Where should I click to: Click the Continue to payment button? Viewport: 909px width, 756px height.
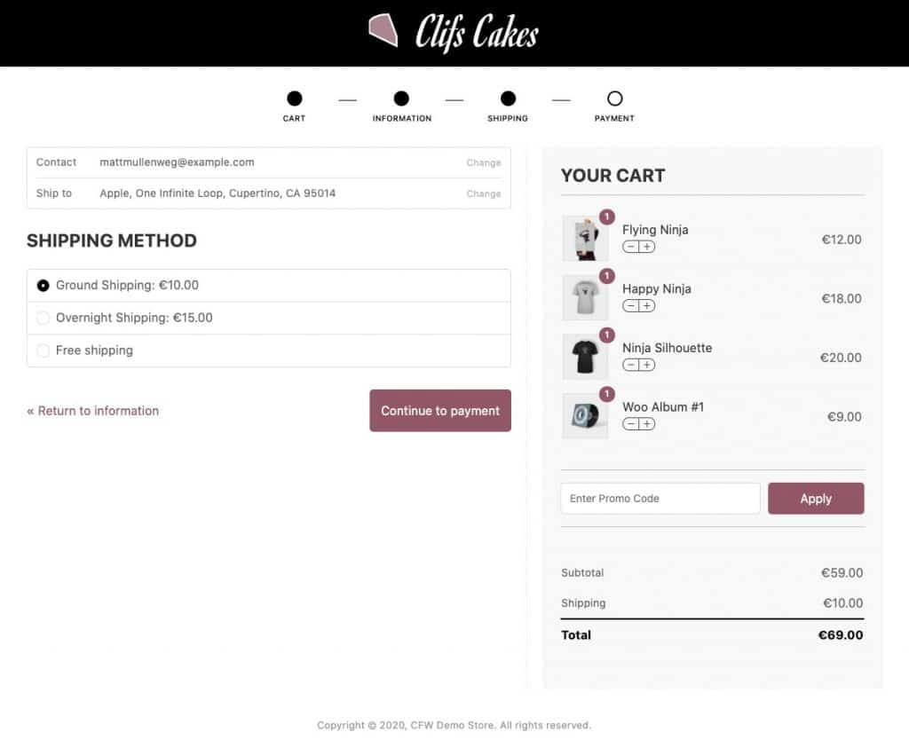(x=439, y=410)
